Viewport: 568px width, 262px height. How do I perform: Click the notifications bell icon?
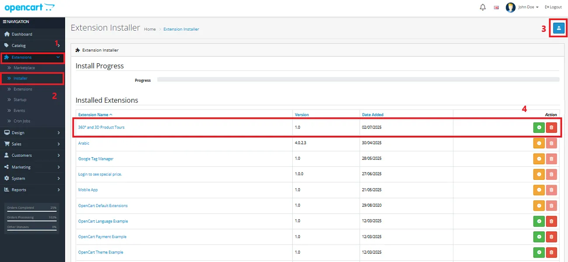point(482,7)
